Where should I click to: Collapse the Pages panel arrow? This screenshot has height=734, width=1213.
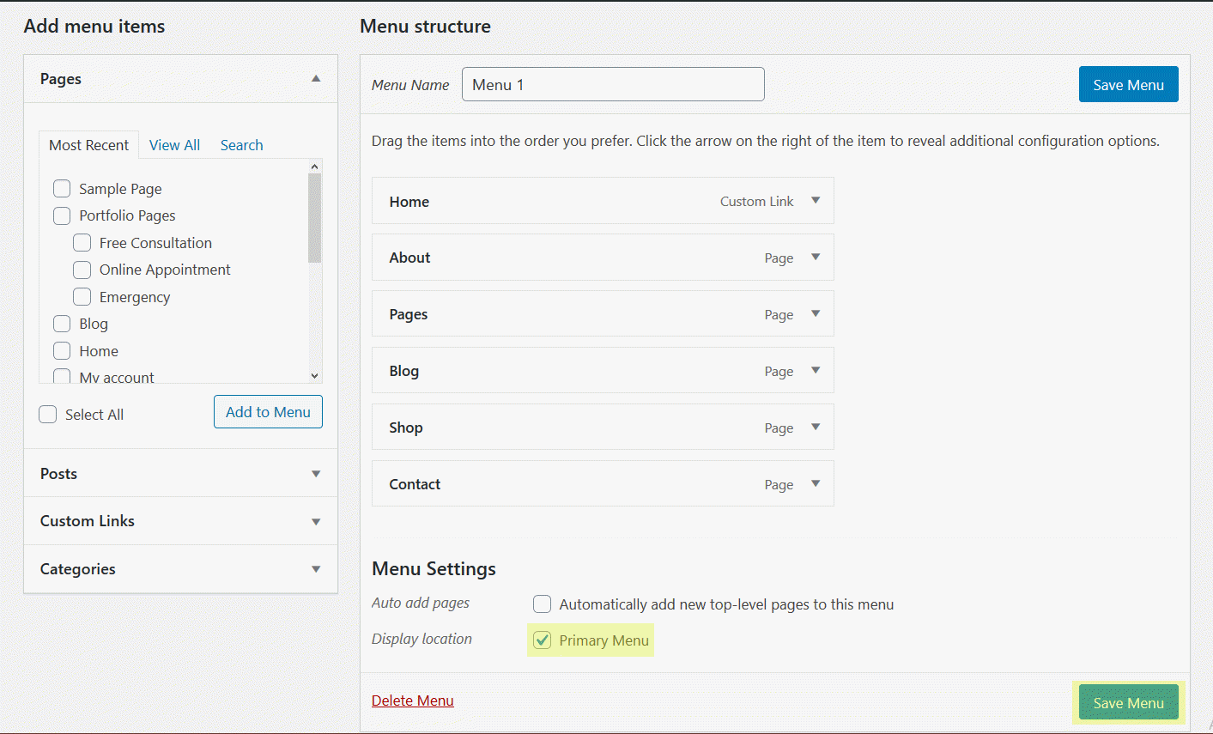[x=316, y=79]
